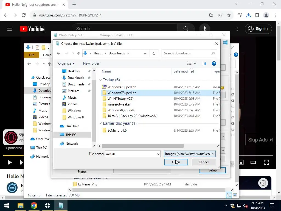This screenshot has height=211, width=281.
Task: Open Windows 8 folder in dialog navigation pane
Action: [76, 117]
